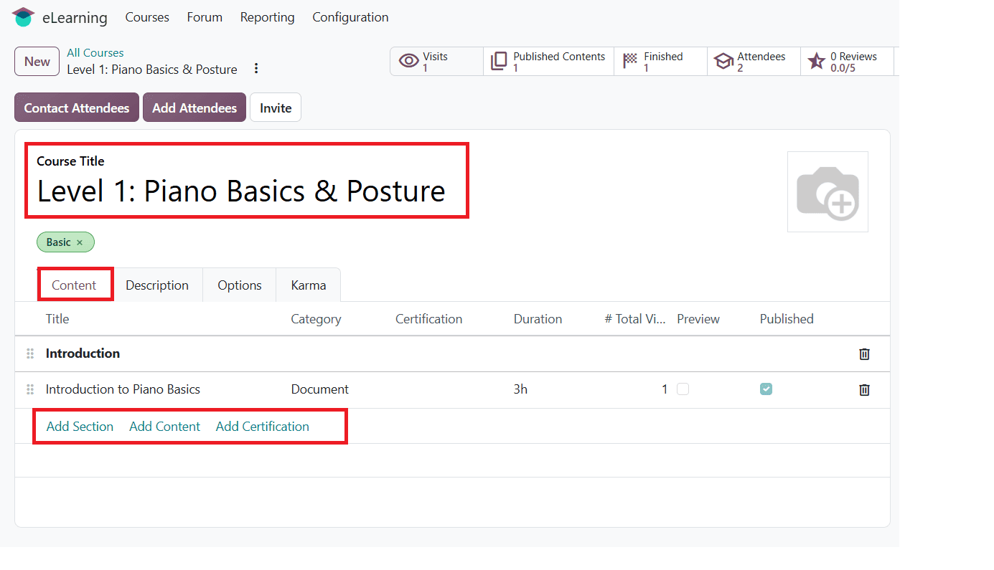Viewport: 994px width, 570px height.
Task: Click the Add Content link
Action: [165, 427]
